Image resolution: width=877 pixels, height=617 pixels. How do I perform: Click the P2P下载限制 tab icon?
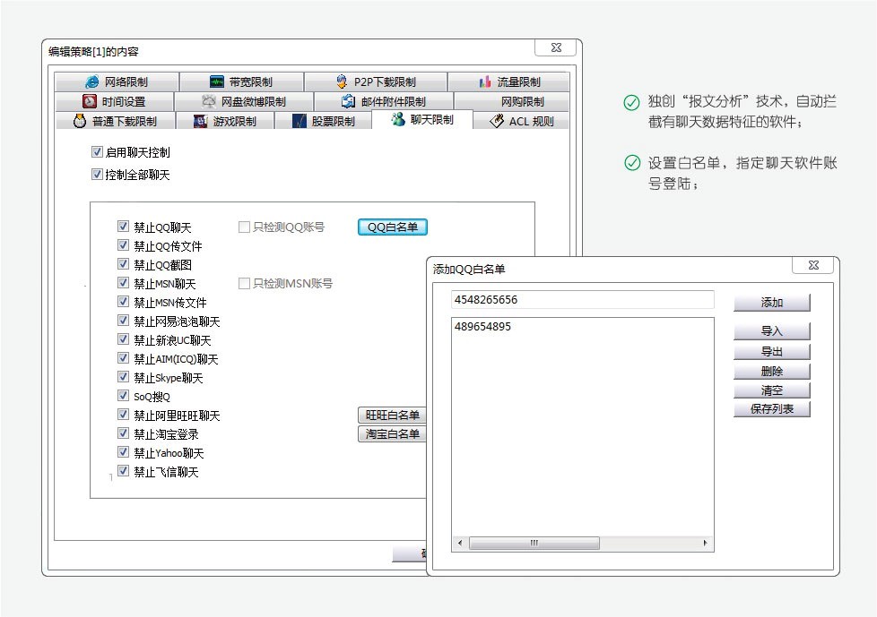[x=342, y=81]
